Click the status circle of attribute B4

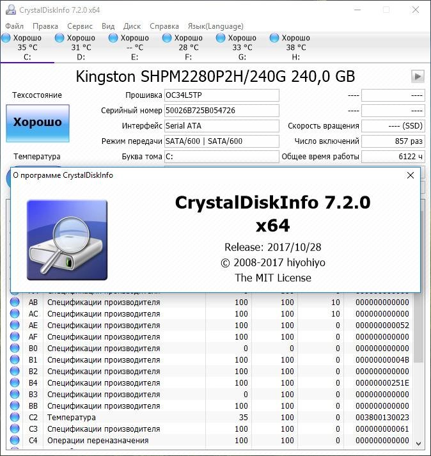click(15, 382)
